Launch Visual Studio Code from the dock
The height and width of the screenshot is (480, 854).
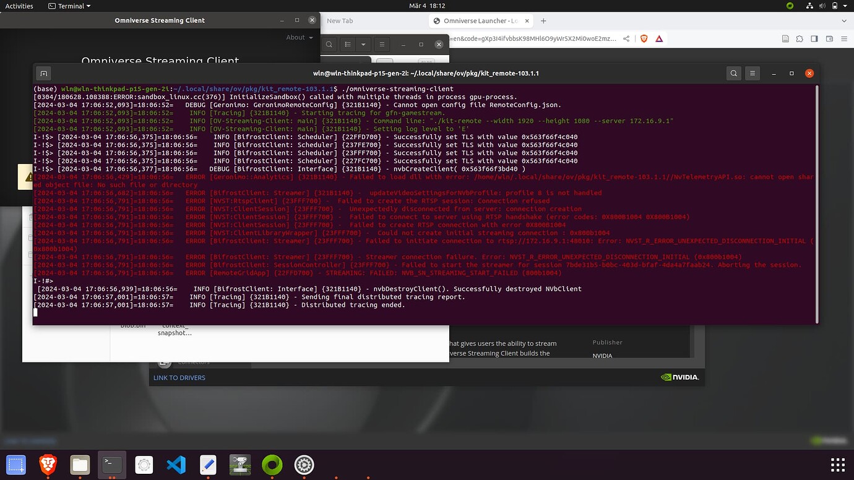[176, 465]
